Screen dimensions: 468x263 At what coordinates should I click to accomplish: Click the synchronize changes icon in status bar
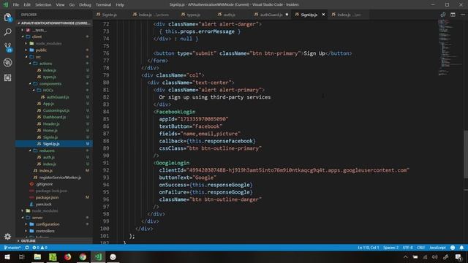click(x=27, y=248)
